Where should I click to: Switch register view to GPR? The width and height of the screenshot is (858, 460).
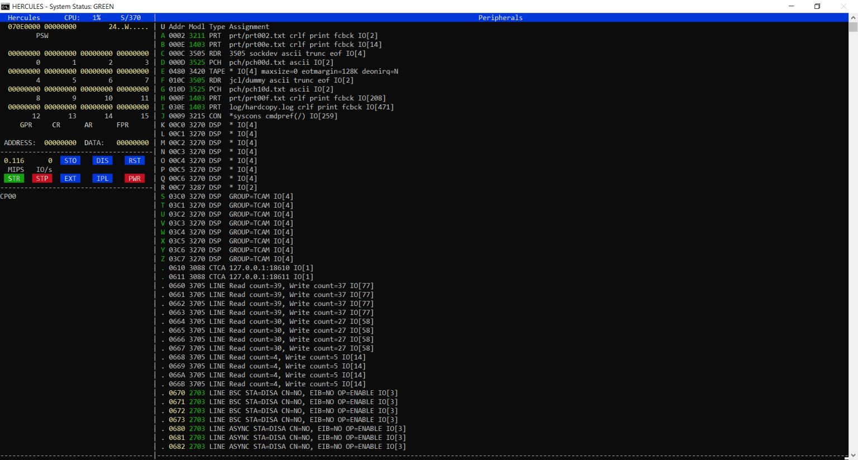(26, 125)
